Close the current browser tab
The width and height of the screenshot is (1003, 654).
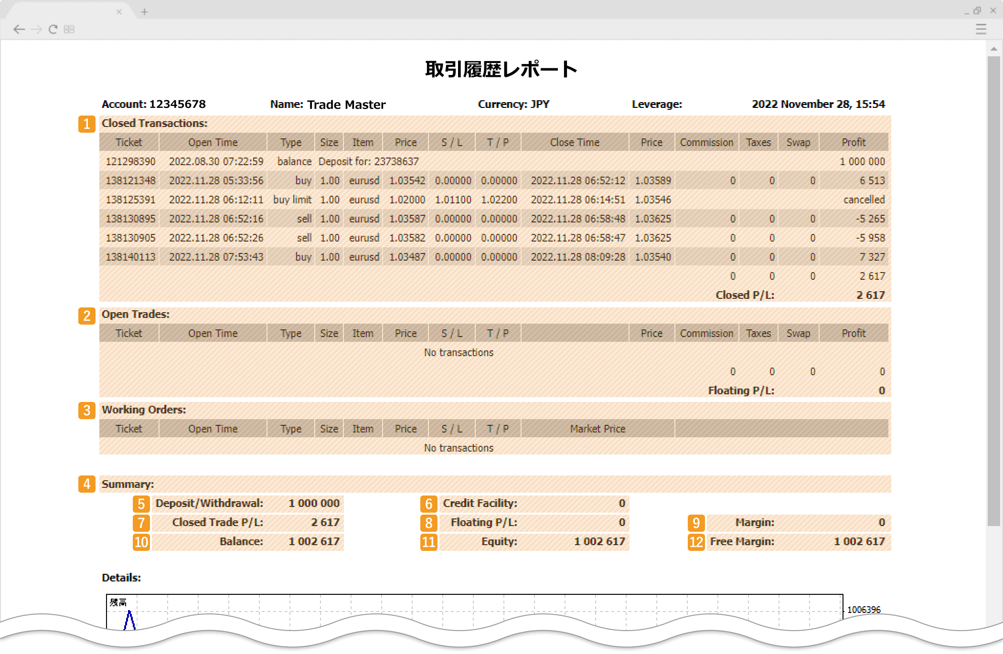point(119,11)
